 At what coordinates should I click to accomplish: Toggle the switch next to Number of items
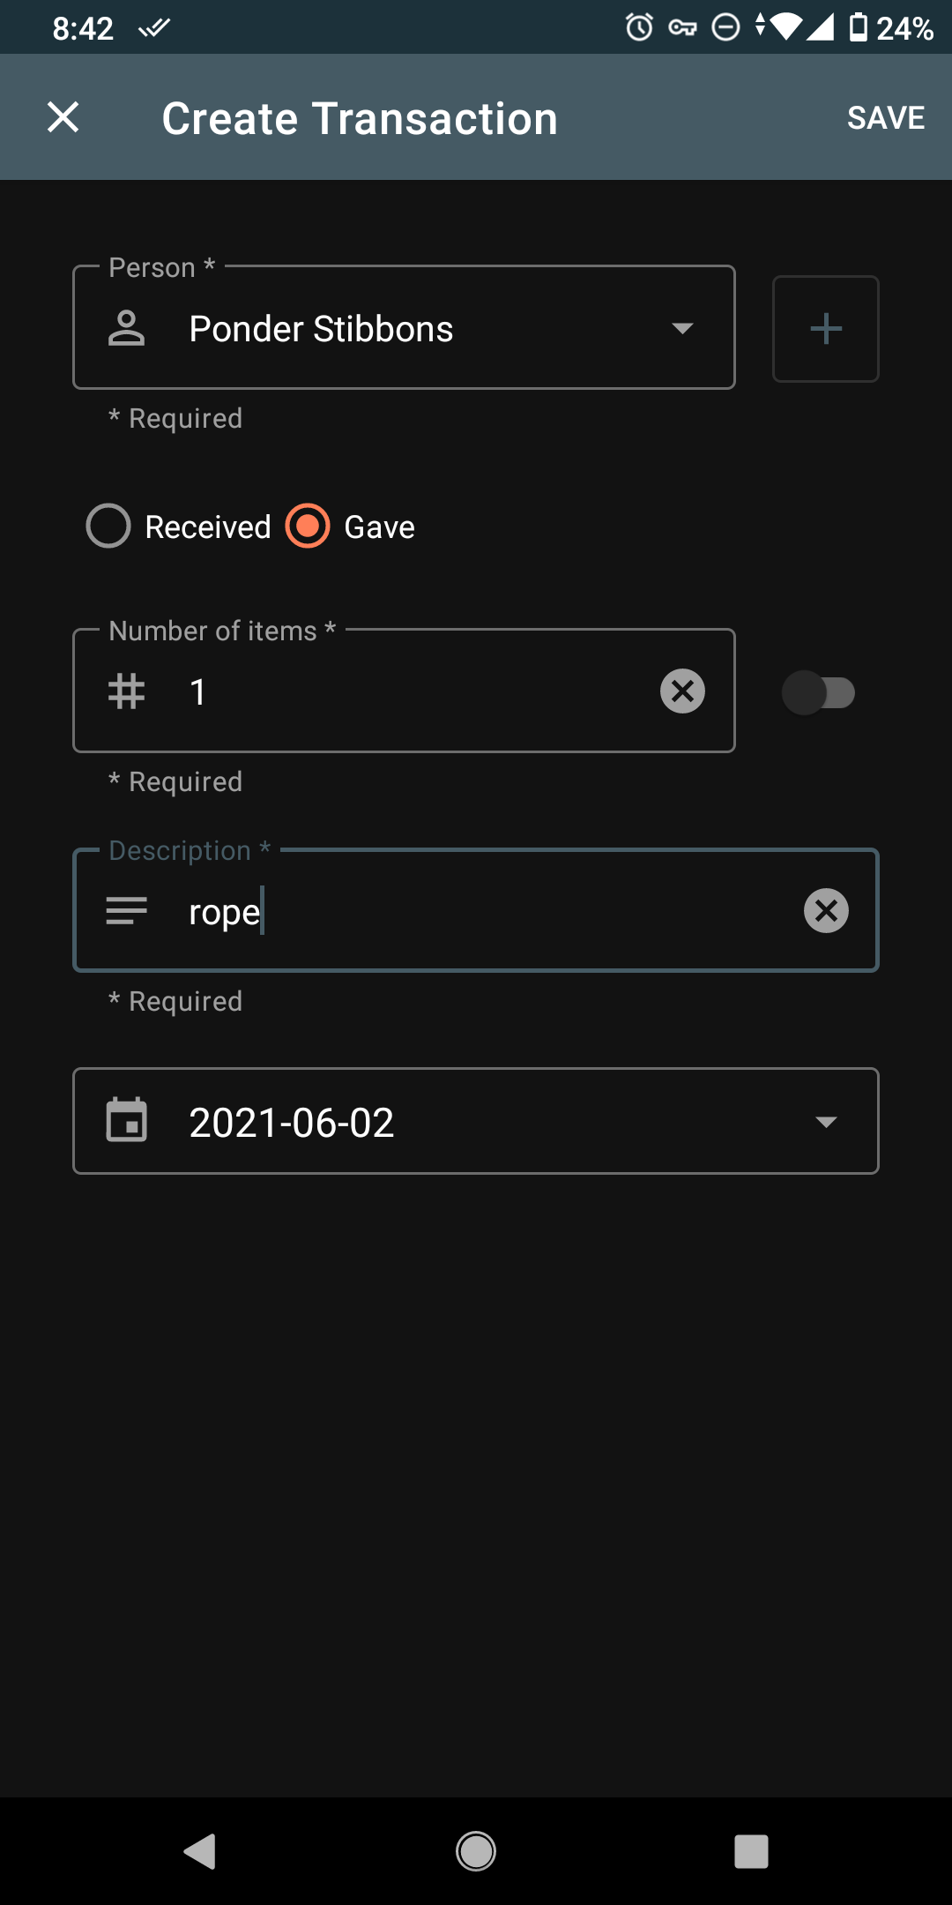[818, 692]
